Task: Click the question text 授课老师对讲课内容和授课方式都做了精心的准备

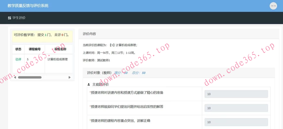Action: pyautogui.click(x=126, y=93)
